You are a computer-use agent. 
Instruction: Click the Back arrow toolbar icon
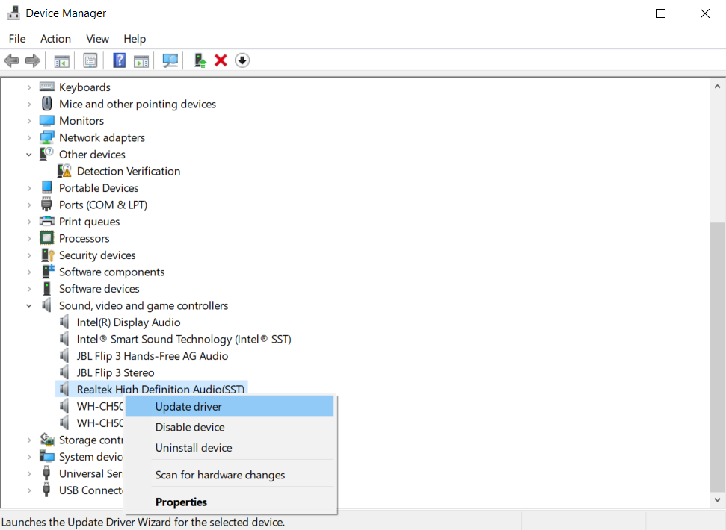pos(11,60)
